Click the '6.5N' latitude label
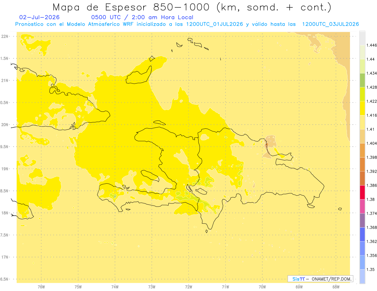 (x=5, y=279)
